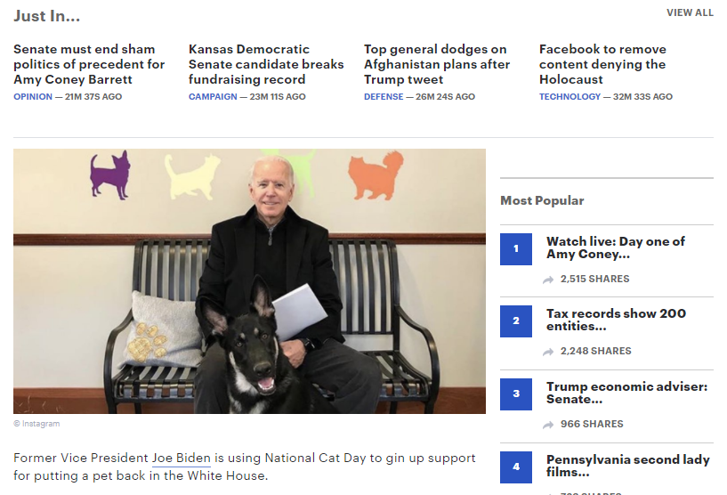
Task: Click share arrow icon beside 2,248 shares
Action: (548, 352)
